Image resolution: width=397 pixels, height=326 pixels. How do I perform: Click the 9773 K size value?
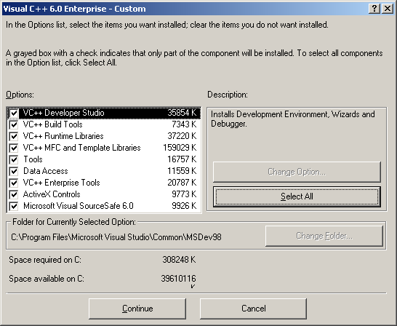[184, 194]
